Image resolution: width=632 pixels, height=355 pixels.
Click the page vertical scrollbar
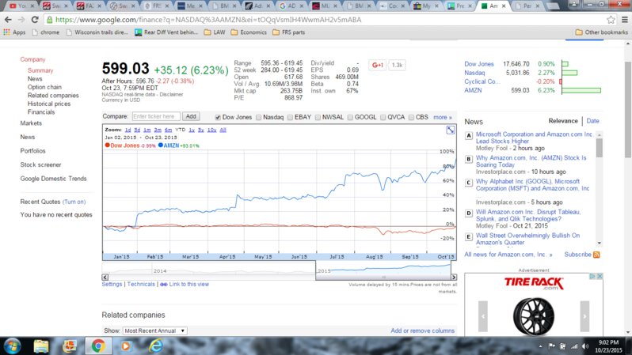[628, 110]
